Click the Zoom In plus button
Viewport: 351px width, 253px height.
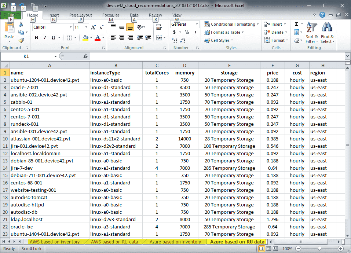pos(341,249)
